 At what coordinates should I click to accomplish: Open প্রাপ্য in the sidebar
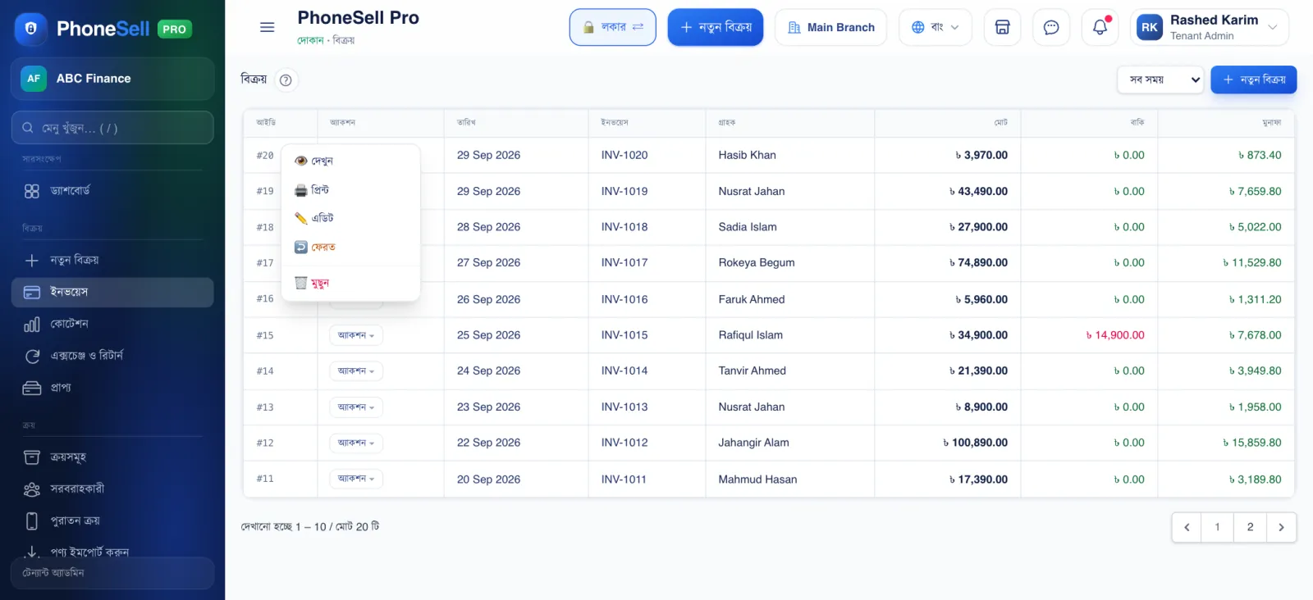click(x=112, y=388)
